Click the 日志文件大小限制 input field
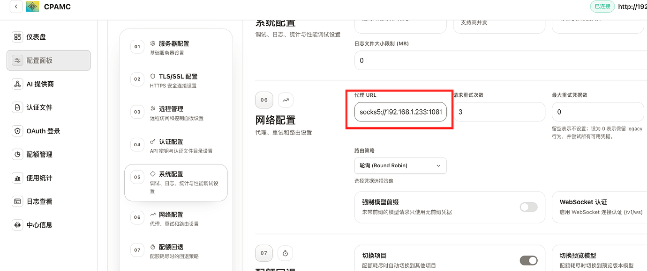This screenshot has width=647, height=271. coord(501,60)
